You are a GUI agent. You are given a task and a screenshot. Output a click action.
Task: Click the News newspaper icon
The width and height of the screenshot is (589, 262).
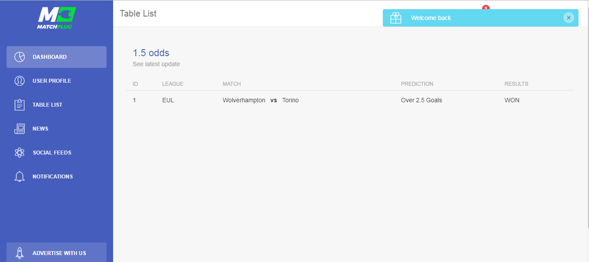[x=20, y=129]
